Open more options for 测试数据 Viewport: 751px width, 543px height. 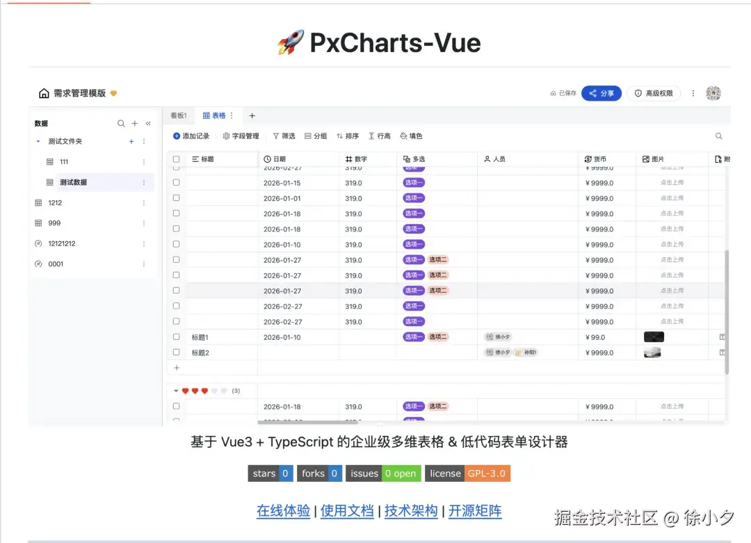coord(144,182)
